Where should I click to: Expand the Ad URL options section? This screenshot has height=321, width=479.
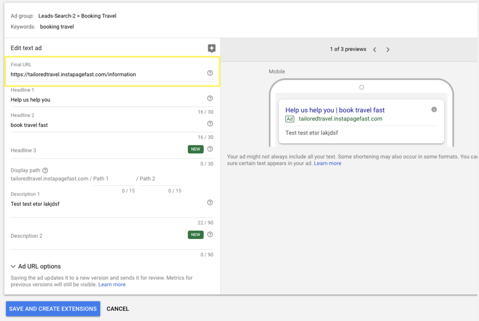point(36,266)
